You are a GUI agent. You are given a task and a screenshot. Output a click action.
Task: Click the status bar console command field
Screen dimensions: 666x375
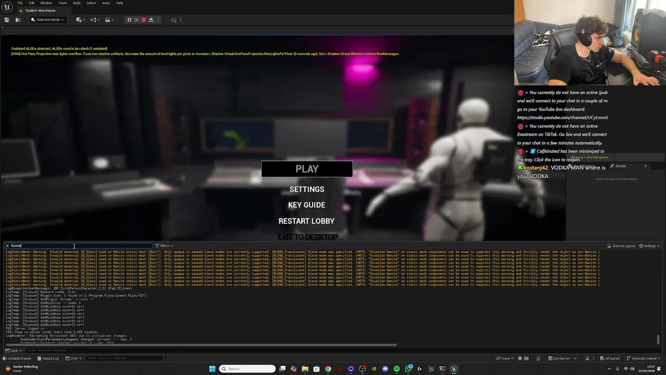coord(124,358)
